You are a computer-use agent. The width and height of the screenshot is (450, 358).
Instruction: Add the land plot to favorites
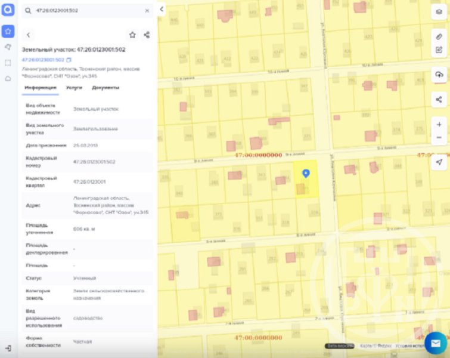coord(132,35)
